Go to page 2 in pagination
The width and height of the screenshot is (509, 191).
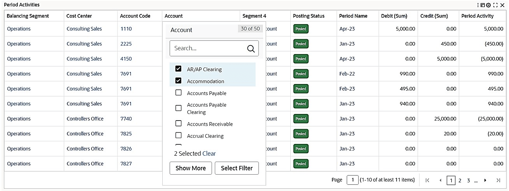[460, 180]
